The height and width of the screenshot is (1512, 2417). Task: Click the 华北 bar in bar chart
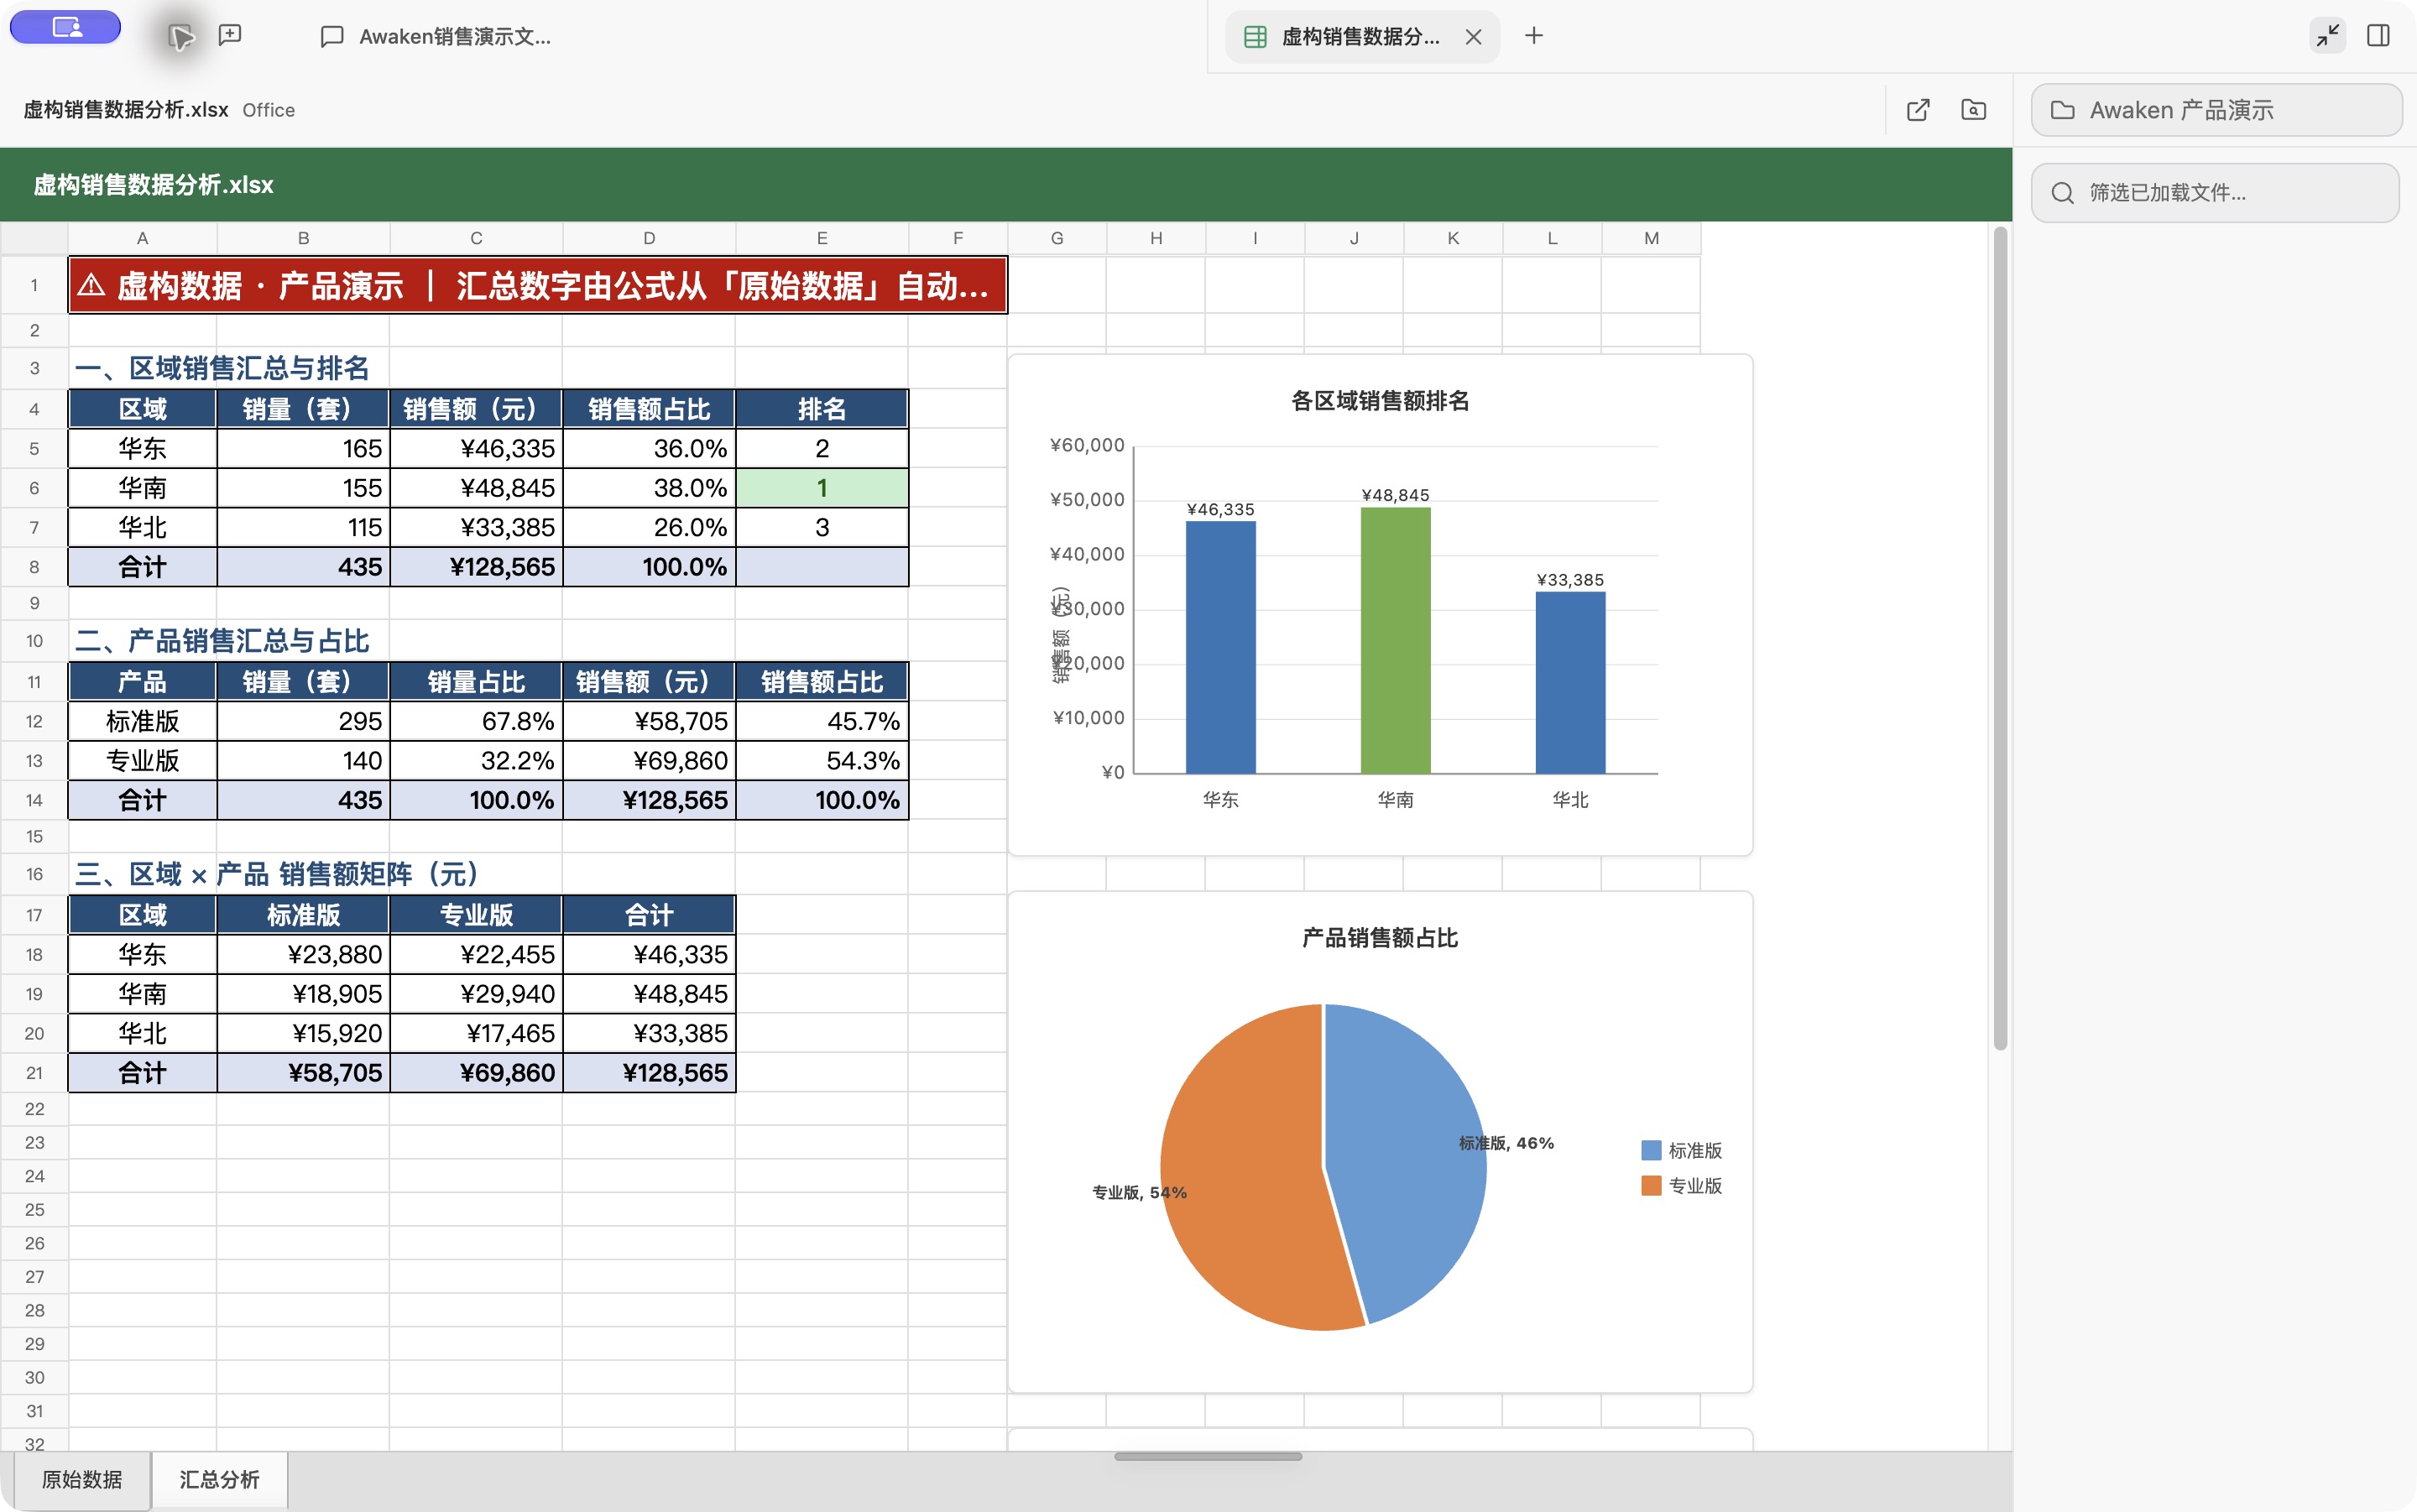click(1570, 682)
